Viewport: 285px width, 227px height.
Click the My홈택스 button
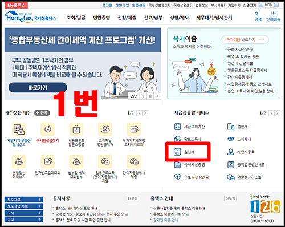point(16,5)
